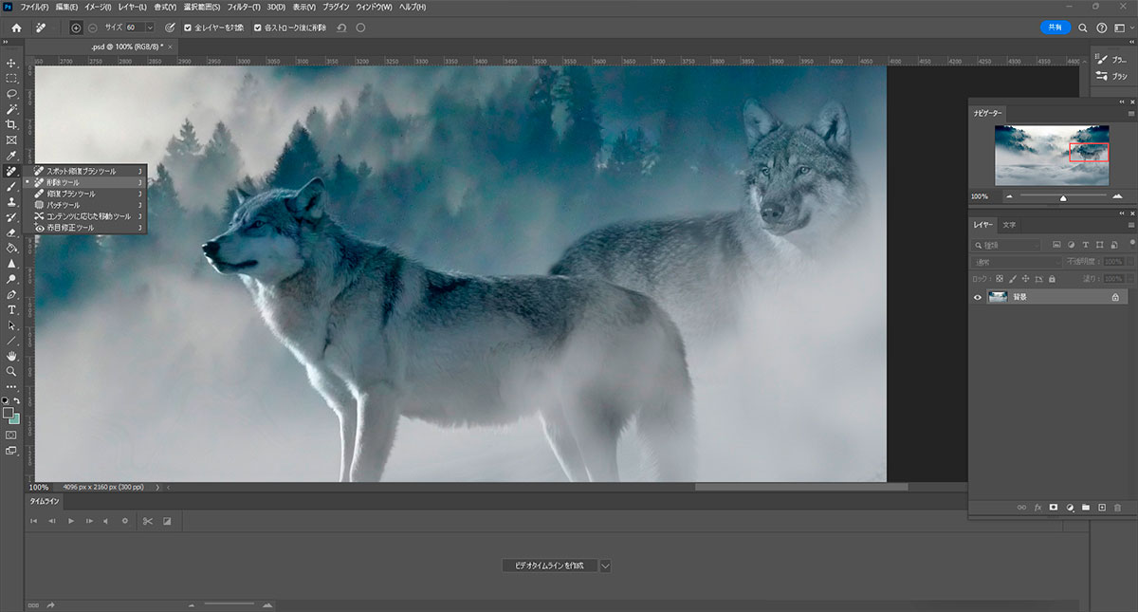Select the Lasso tool
Viewport: 1138px width, 612px height.
[x=11, y=94]
